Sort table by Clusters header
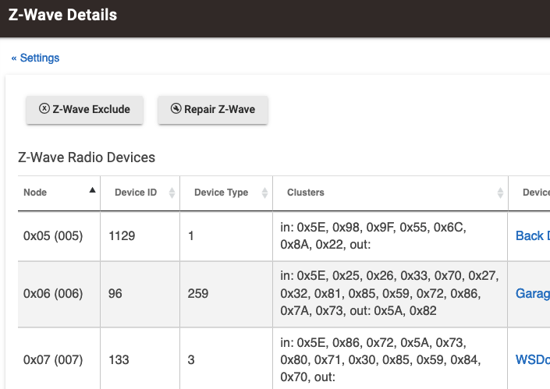This screenshot has height=389, width=550. click(390, 193)
